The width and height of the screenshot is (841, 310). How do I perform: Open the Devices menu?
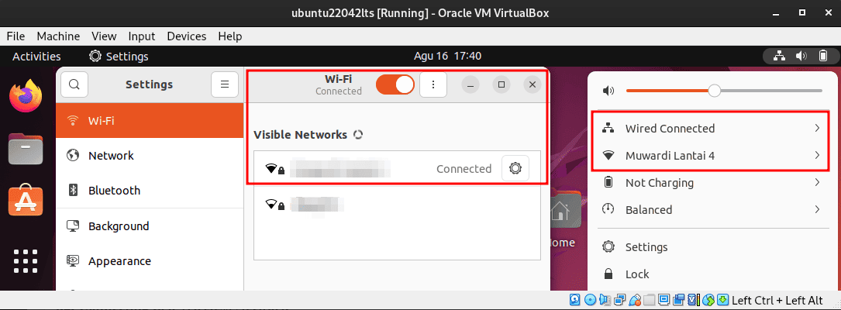[x=187, y=36]
